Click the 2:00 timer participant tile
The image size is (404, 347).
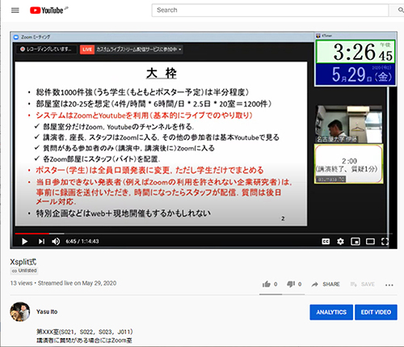point(349,164)
